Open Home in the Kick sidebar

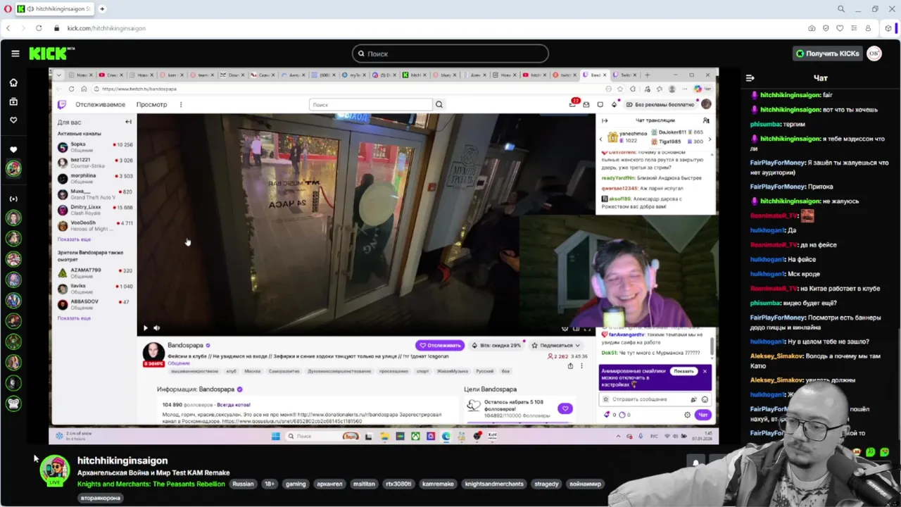[13, 82]
